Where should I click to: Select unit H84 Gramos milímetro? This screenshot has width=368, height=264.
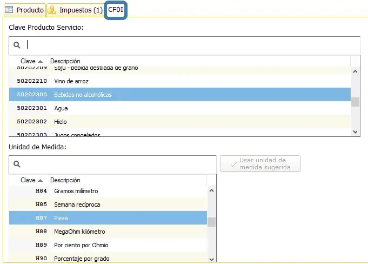[x=108, y=191]
